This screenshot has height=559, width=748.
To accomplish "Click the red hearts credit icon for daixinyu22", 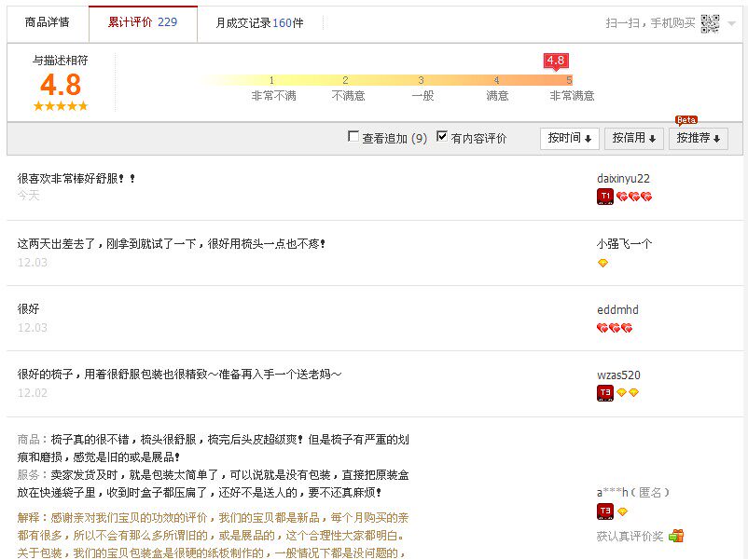I will point(634,197).
